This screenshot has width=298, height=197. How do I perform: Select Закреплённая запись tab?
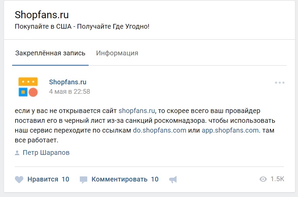click(50, 53)
